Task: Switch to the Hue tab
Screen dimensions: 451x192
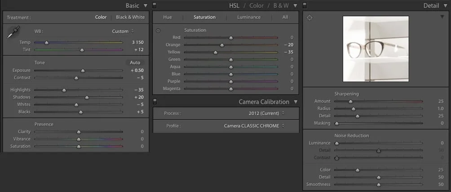Action: [x=168, y=17]
